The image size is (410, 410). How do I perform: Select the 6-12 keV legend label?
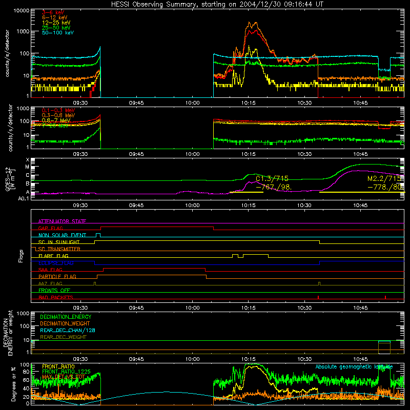point(55,17)
